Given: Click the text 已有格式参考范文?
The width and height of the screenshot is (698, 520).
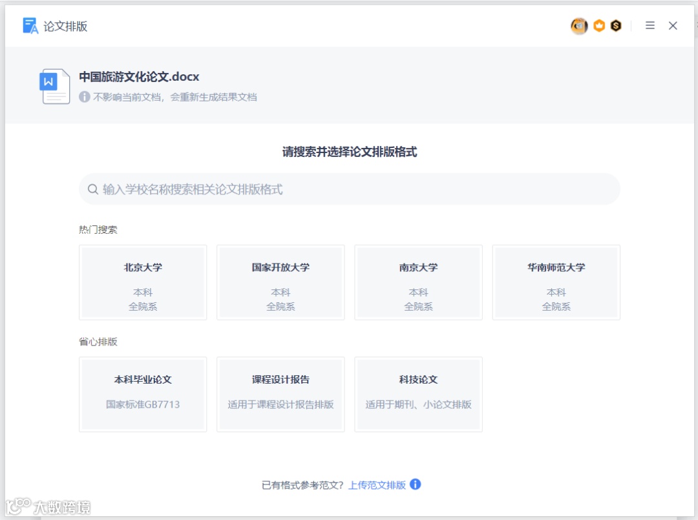Looking at the screenshot, I should 302,485.
